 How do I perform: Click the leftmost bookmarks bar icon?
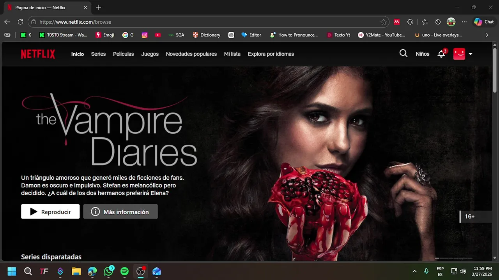click(7, 35)
